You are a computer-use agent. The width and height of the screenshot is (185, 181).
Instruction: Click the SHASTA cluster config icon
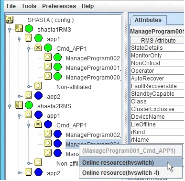pos(10,20)
